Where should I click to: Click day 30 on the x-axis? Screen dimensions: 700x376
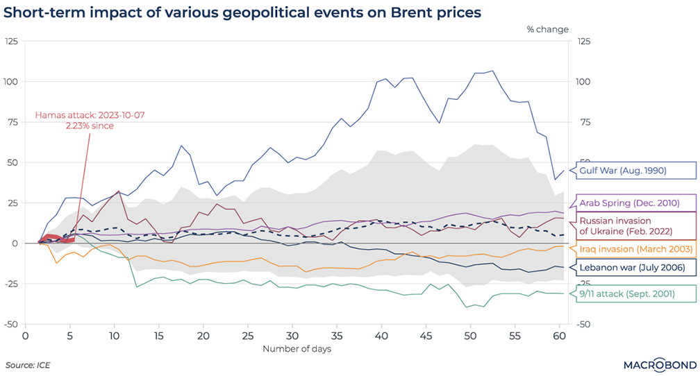(292, 335)
